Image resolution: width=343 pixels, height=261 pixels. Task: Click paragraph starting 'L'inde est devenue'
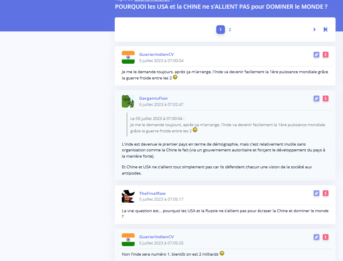[223, 150]
